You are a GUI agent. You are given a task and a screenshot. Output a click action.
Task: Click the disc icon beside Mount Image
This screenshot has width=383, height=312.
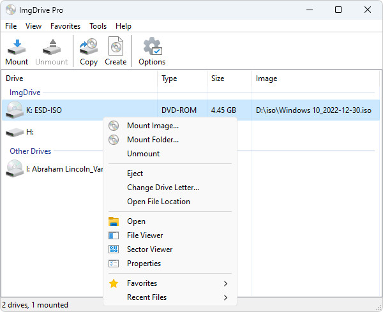tap(114, 126)
